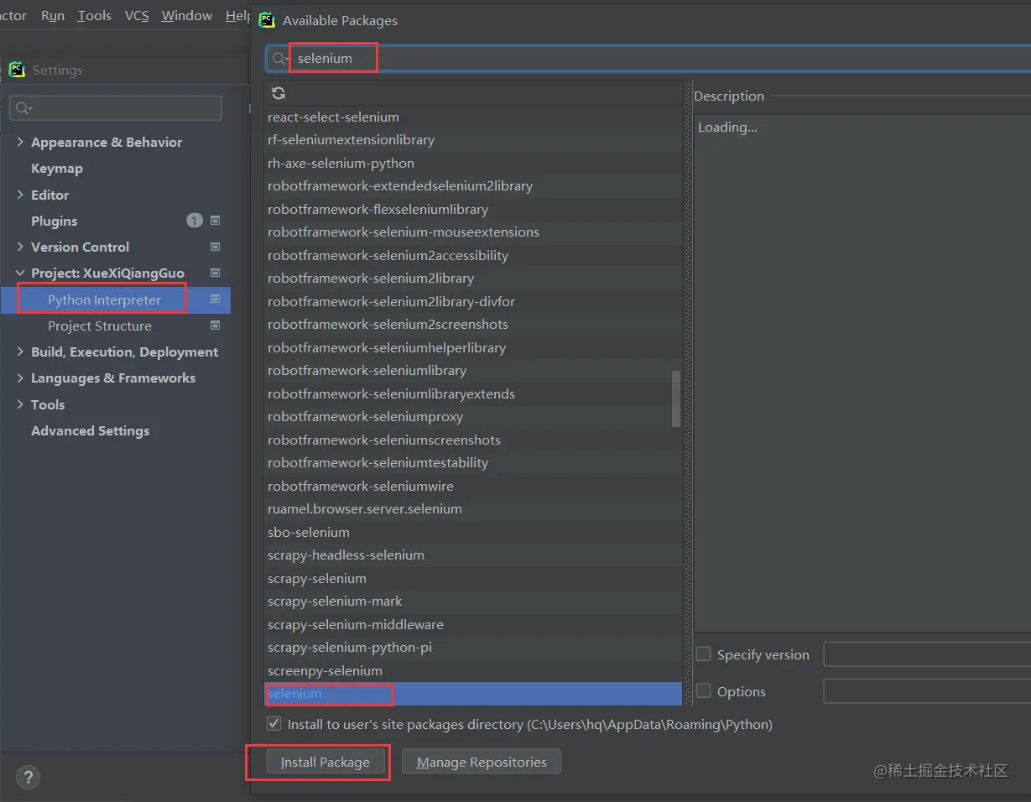Viewport: 1031px width, 802px height.
Task: Expand the Version Control section
Action: (x=20, y=247)
